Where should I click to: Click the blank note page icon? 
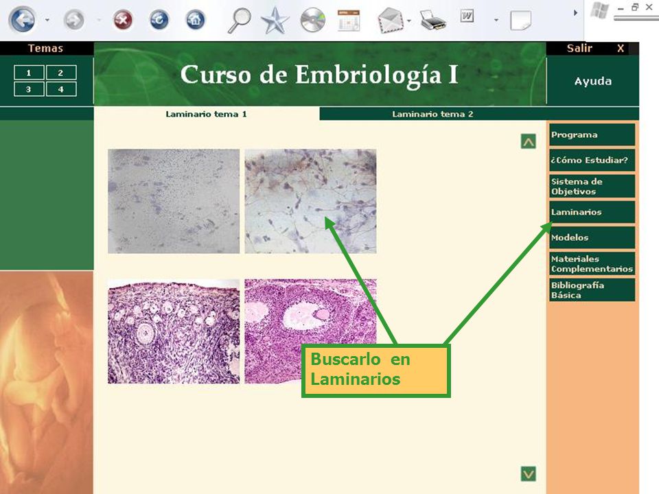[521, 20]
